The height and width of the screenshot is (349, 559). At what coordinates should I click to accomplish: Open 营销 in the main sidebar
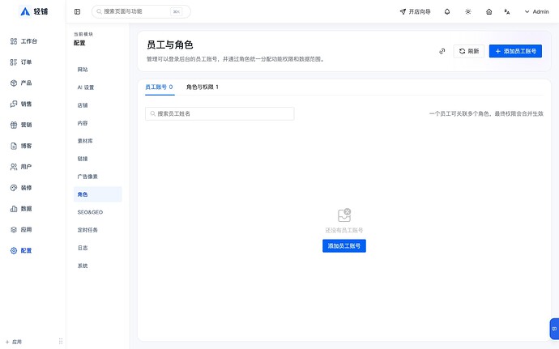pos(21,125)
